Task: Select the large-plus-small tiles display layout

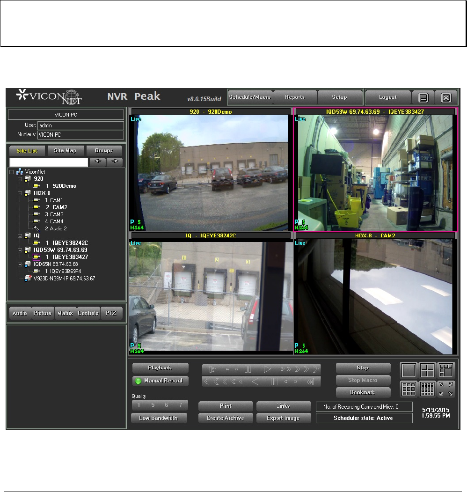Action: [x=446, y=370]
